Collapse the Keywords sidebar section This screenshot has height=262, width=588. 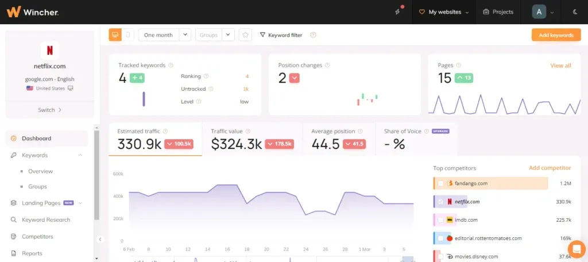pos(80,155)
